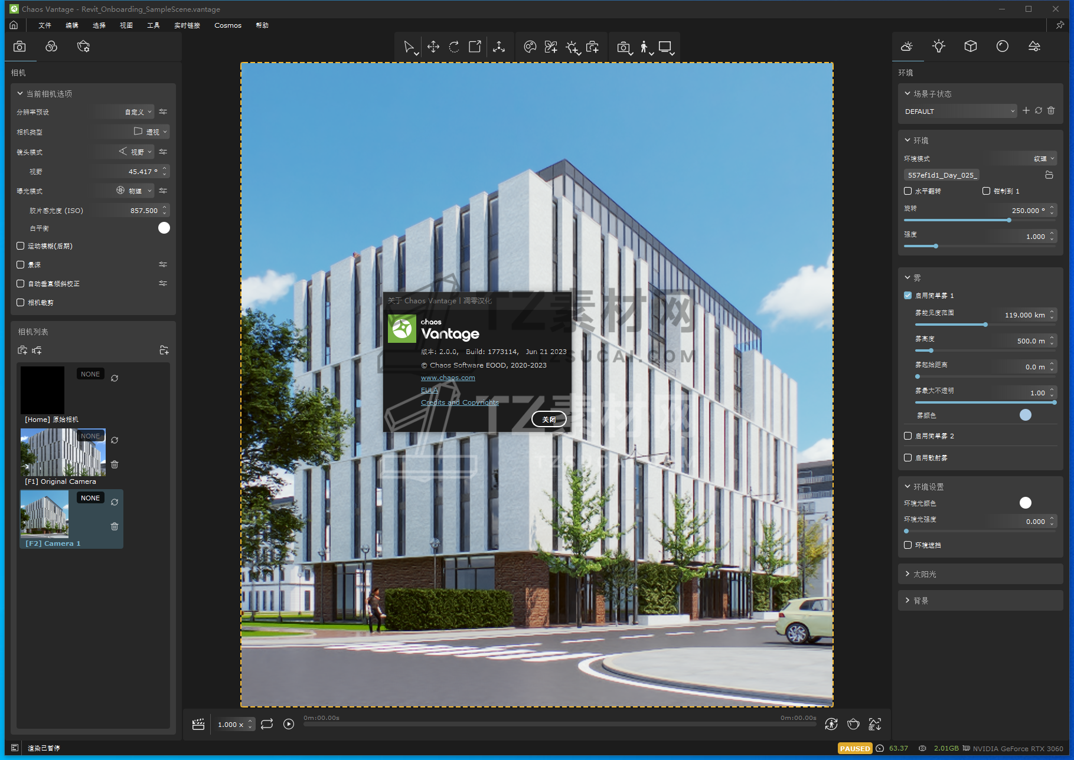
Task: Open the EULA link
Action: coord(429,390)
